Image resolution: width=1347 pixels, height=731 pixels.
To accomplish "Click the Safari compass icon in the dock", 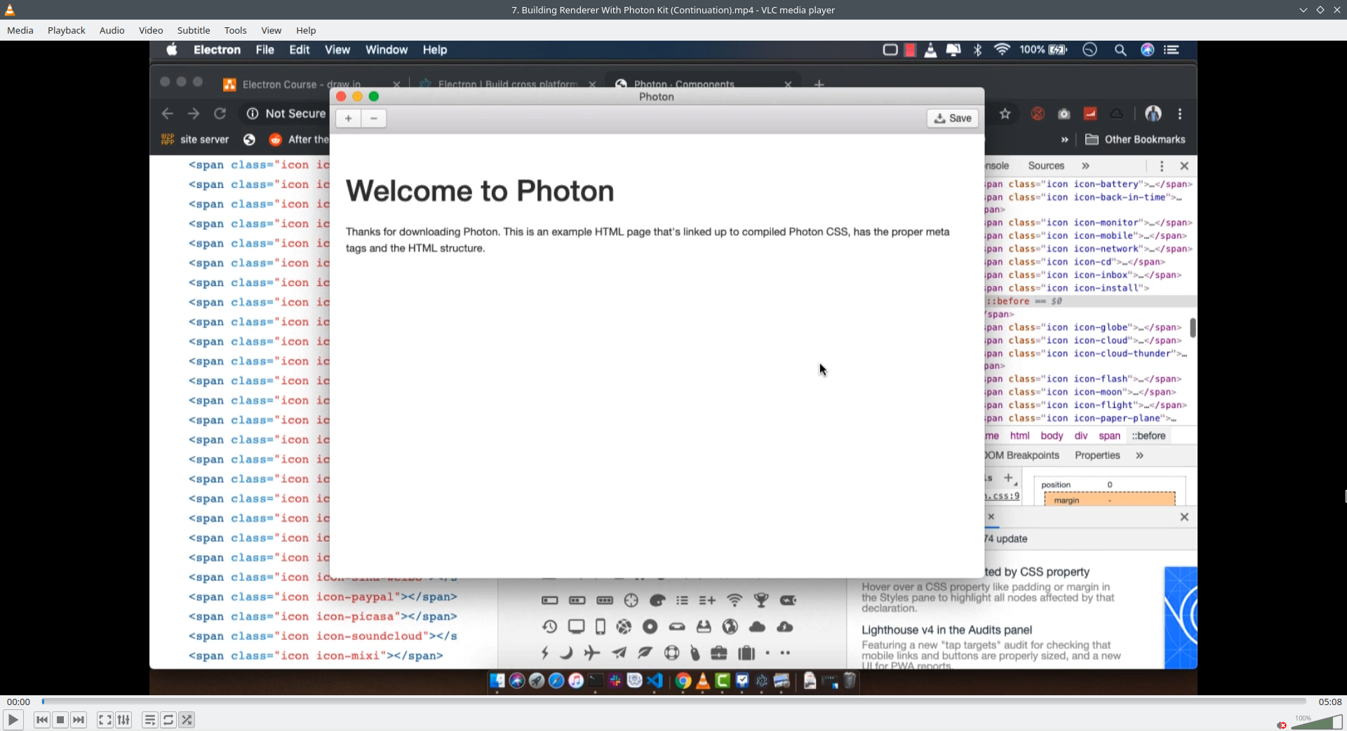I will [x=556, y=681].
